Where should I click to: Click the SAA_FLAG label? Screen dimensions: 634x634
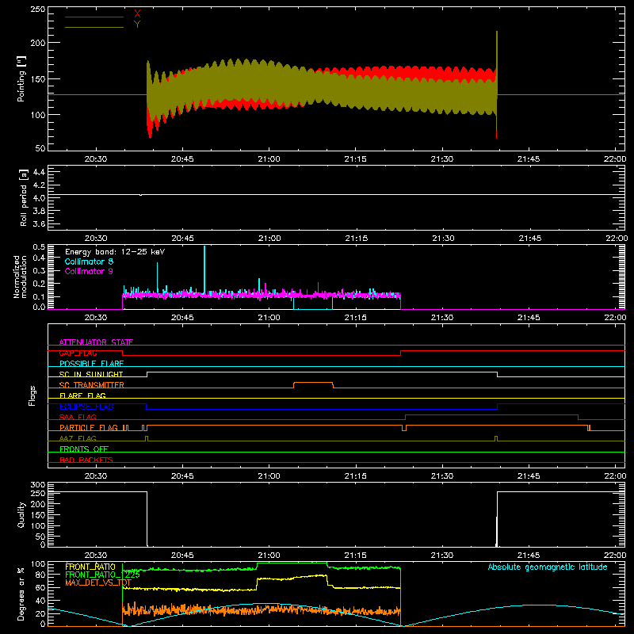78,417
